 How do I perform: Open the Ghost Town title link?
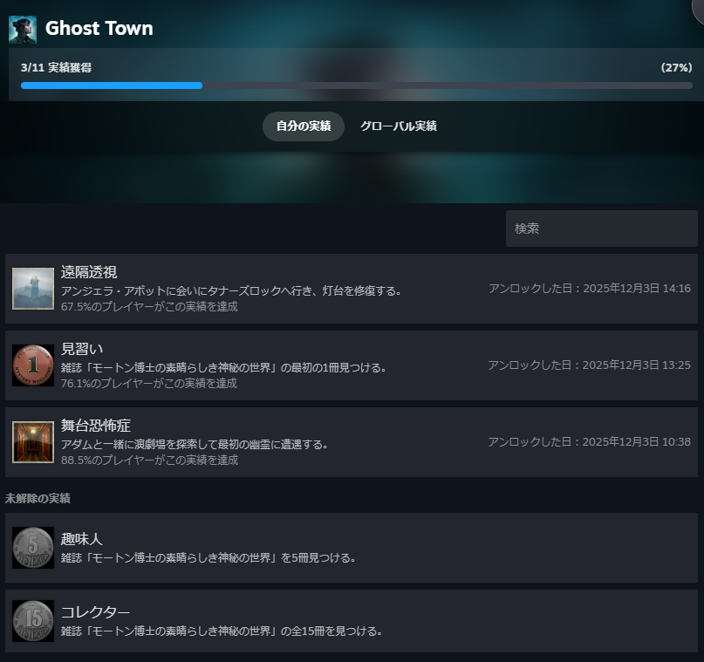[99, 29]
